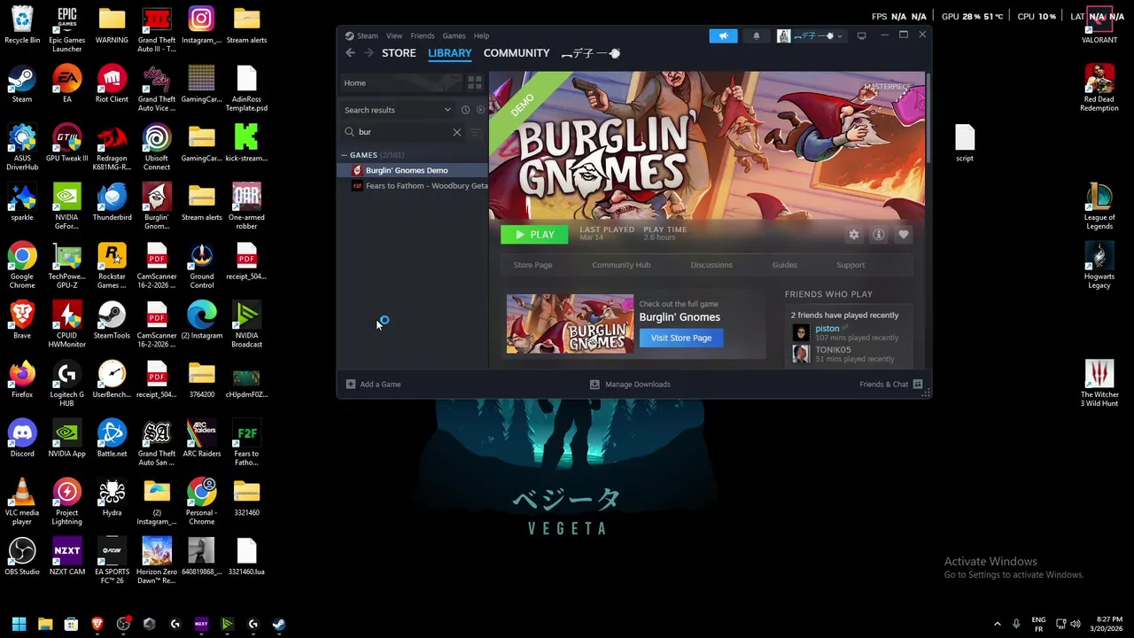Open the Steam announcements megaphone button
The height and width of the screenshot is (638, 1134).
tap(723, 35)
